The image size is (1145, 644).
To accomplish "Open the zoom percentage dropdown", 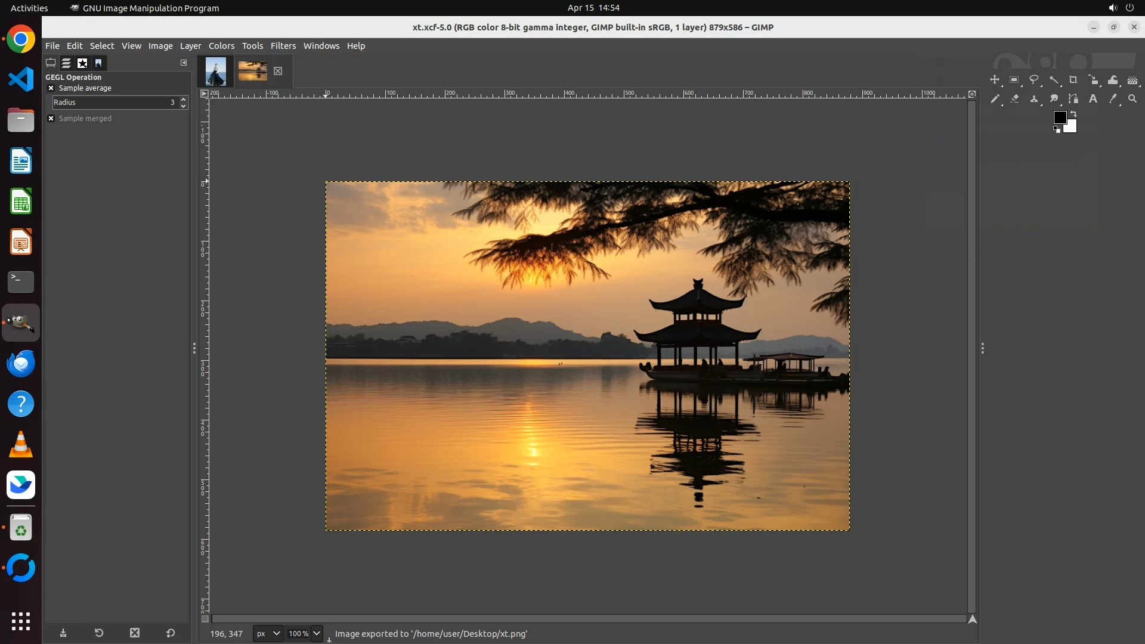I will coord(317,634).
